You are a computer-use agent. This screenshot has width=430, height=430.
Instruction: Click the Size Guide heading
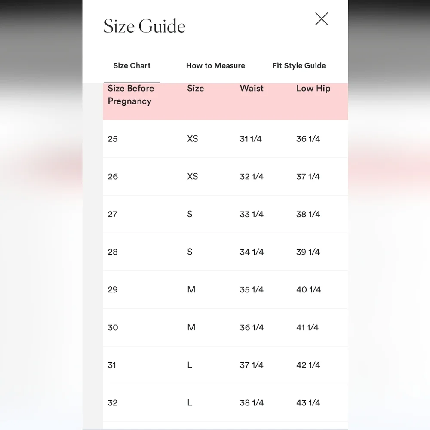144,27
